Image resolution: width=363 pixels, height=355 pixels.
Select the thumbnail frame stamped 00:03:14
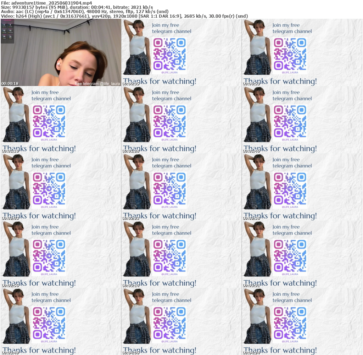[x=181, y=254]
